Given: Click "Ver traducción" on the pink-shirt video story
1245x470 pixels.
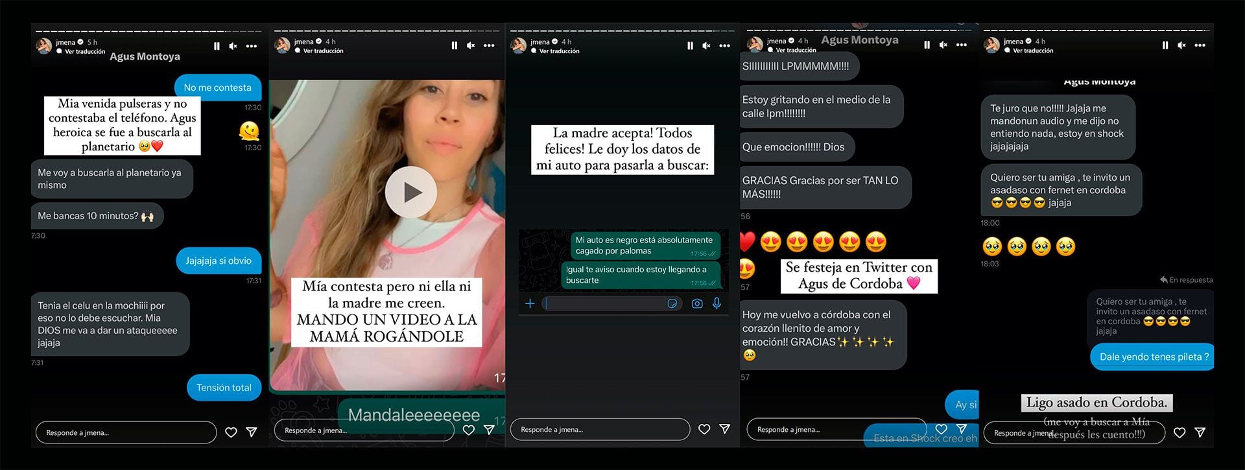Looking at the screenshot, I should pos(323,51).
